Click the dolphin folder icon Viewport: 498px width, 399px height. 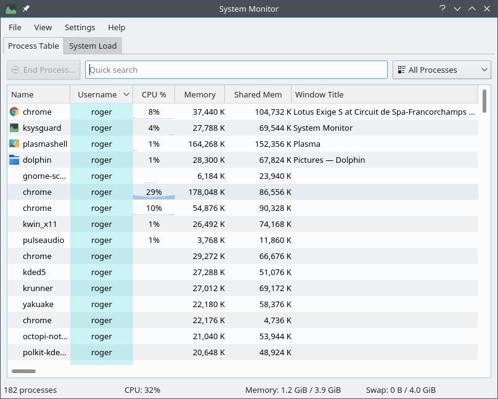[x=14, y=160]
